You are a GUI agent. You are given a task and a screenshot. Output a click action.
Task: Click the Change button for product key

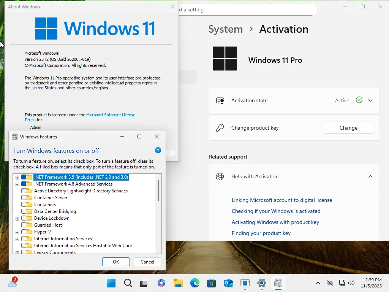348,128
